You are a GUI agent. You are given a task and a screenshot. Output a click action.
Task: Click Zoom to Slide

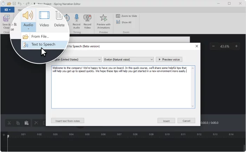tap(127, 16)
